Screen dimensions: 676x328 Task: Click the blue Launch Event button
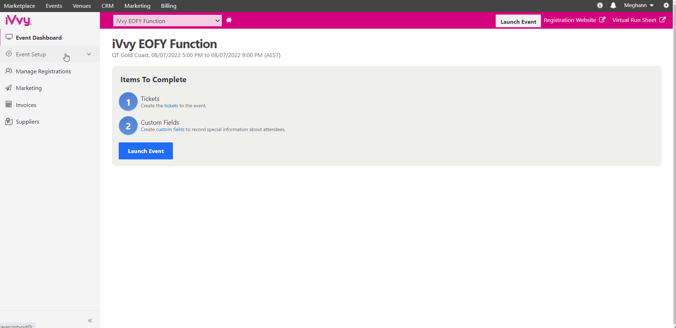(x=146, y=151)
